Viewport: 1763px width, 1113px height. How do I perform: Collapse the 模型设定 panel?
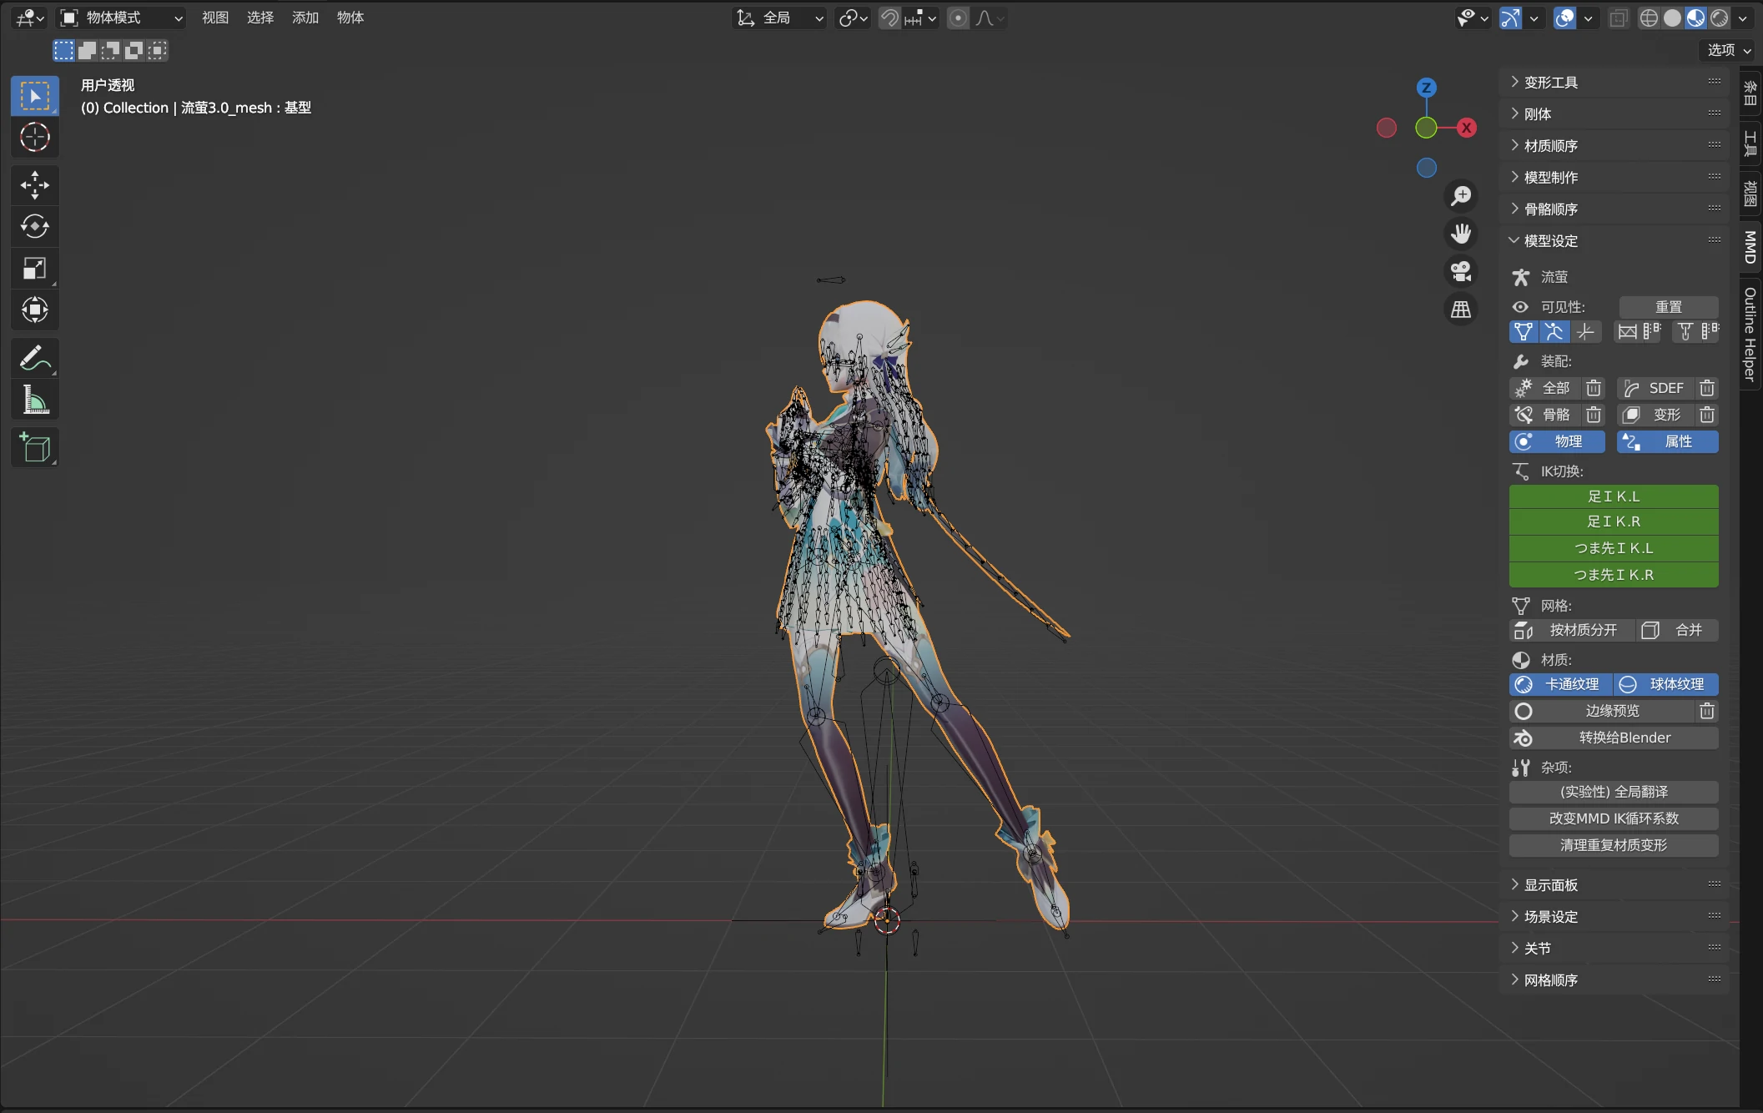click(1550, 241)
